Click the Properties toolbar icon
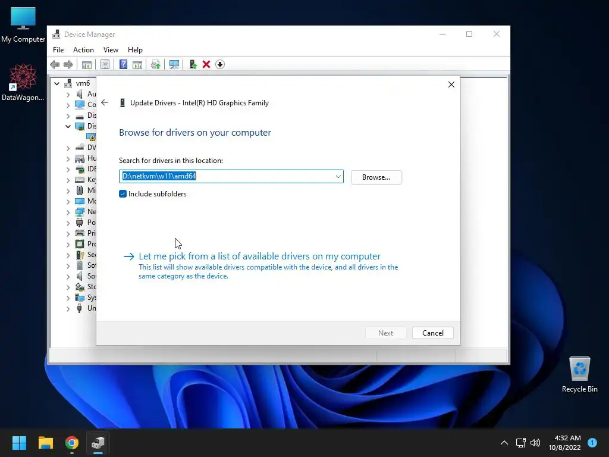The image size is (609, 457). tap(105, 64)
